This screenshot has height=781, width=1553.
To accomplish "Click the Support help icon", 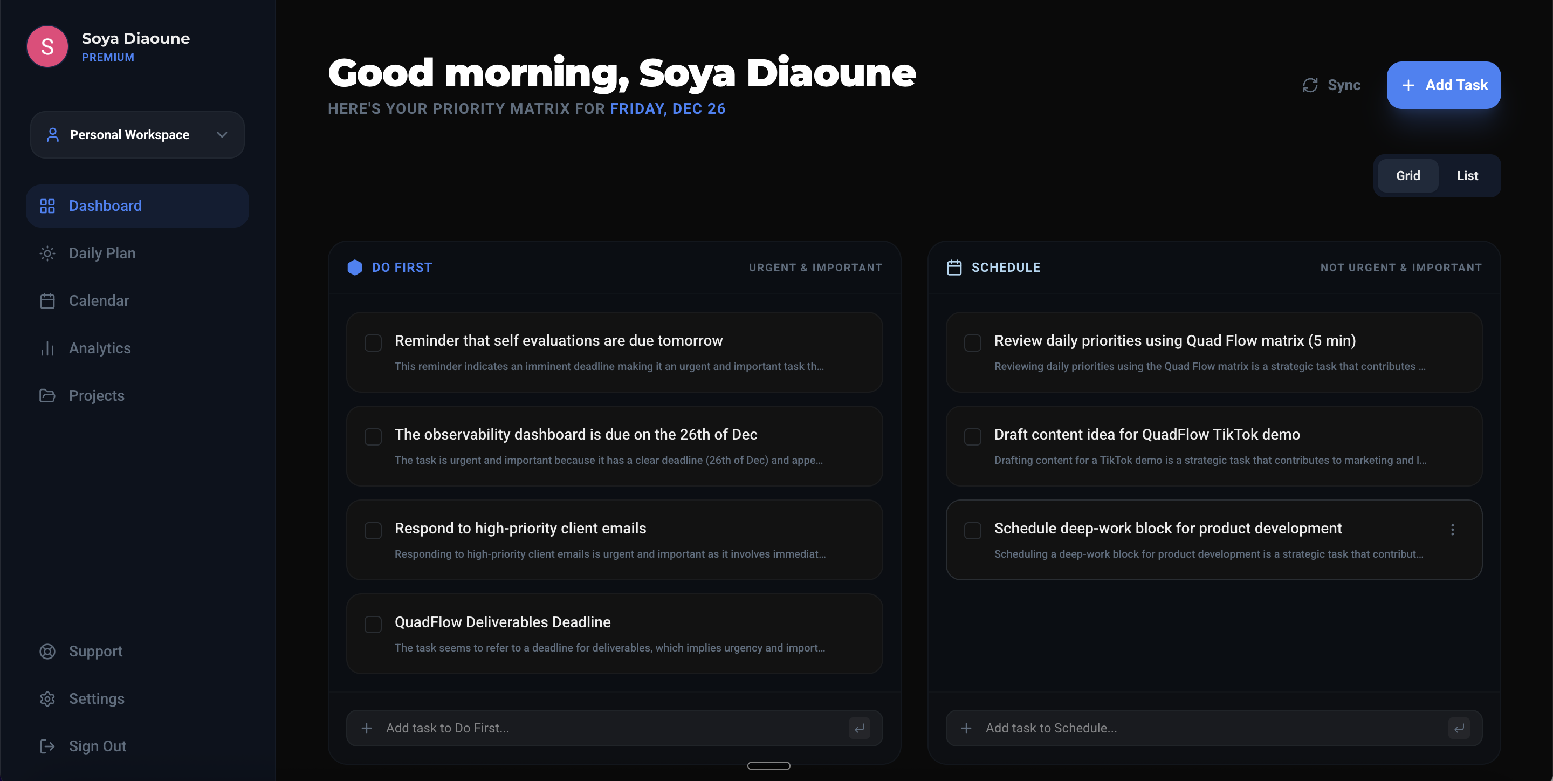I will point(47,652).
